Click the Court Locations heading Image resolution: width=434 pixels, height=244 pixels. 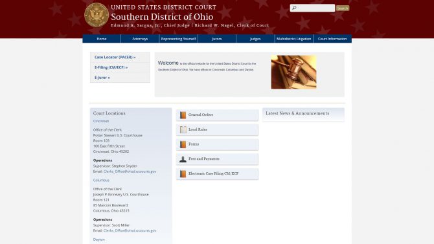pyautogui.click(x=109, y=113)
